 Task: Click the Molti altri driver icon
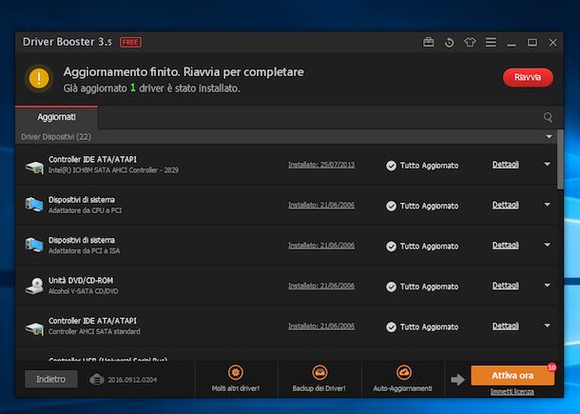236,372
